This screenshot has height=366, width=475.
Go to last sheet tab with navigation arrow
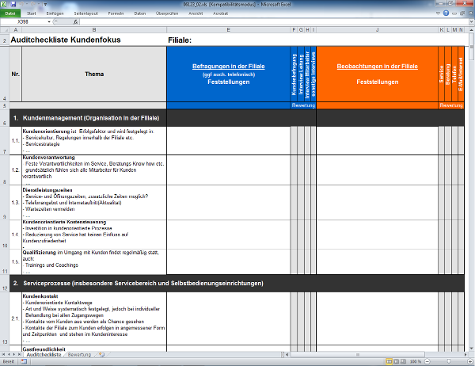[x=19, y=354]
